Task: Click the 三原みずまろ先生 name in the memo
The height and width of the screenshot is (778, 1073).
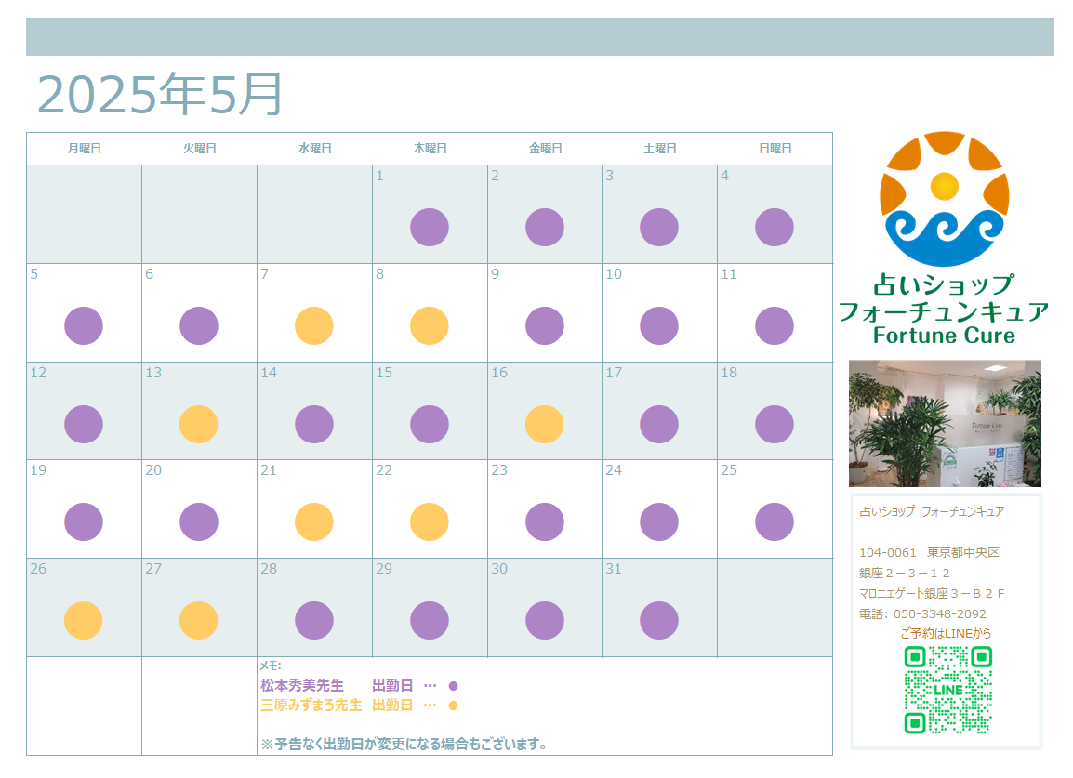Action: click(x=311, y=705)
